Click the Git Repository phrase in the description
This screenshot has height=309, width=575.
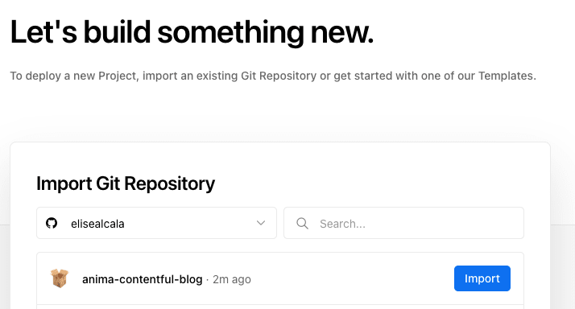[279, 76]
